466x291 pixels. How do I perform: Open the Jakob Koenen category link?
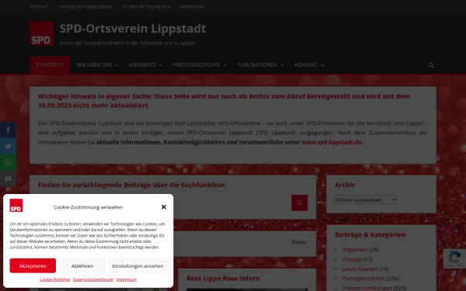point(360,268)
